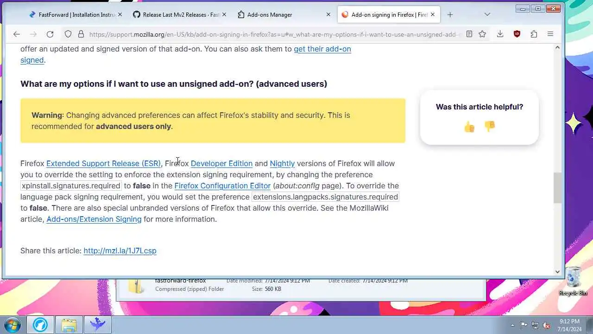593x334 pixels.
Task: Switch to Release Last Mv2 Releases tab
Action: tap(179, 14)
